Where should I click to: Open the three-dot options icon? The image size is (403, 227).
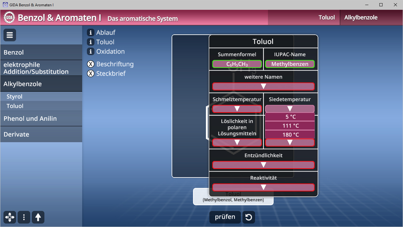coord(24,217)
